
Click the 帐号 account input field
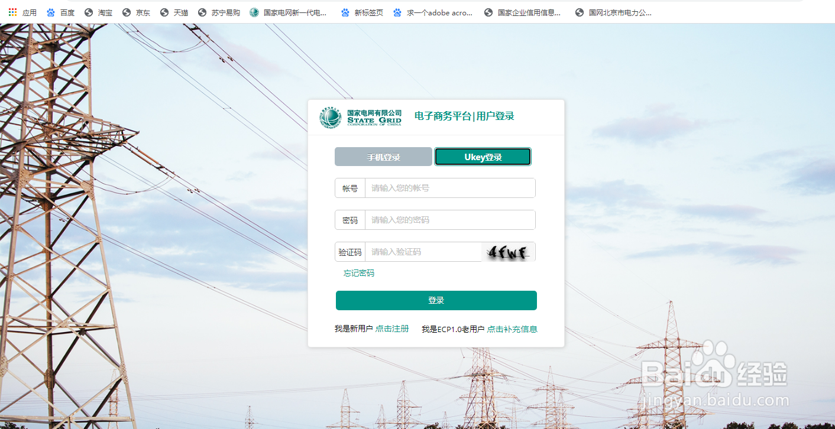pos(449,187)
